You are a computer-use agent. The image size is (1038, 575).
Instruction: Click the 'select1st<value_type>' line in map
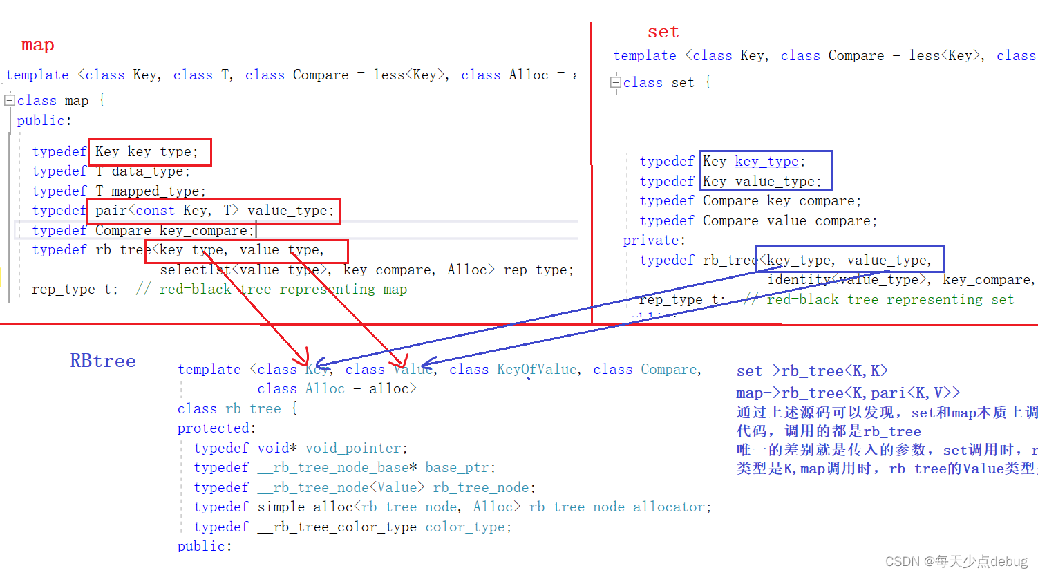[x=367, y=270]
